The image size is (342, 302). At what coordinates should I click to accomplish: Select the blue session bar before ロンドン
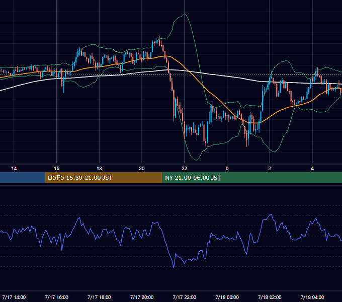[x=23, y=178]
